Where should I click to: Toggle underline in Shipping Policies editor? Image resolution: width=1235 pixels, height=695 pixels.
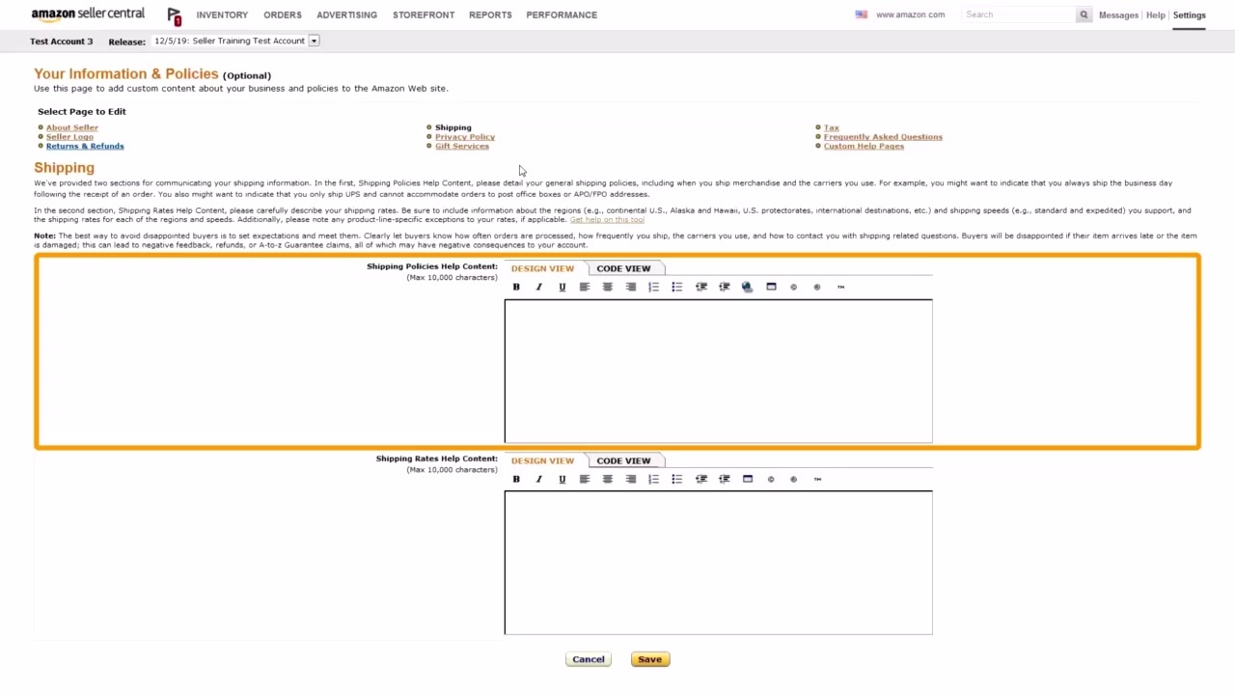(x=563, y=287)
